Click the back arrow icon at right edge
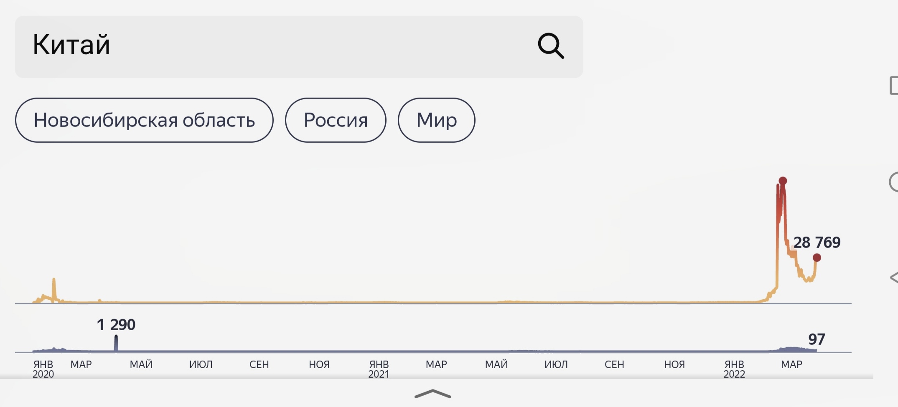Viewport: 898px width, 407px height. (894, 277)
